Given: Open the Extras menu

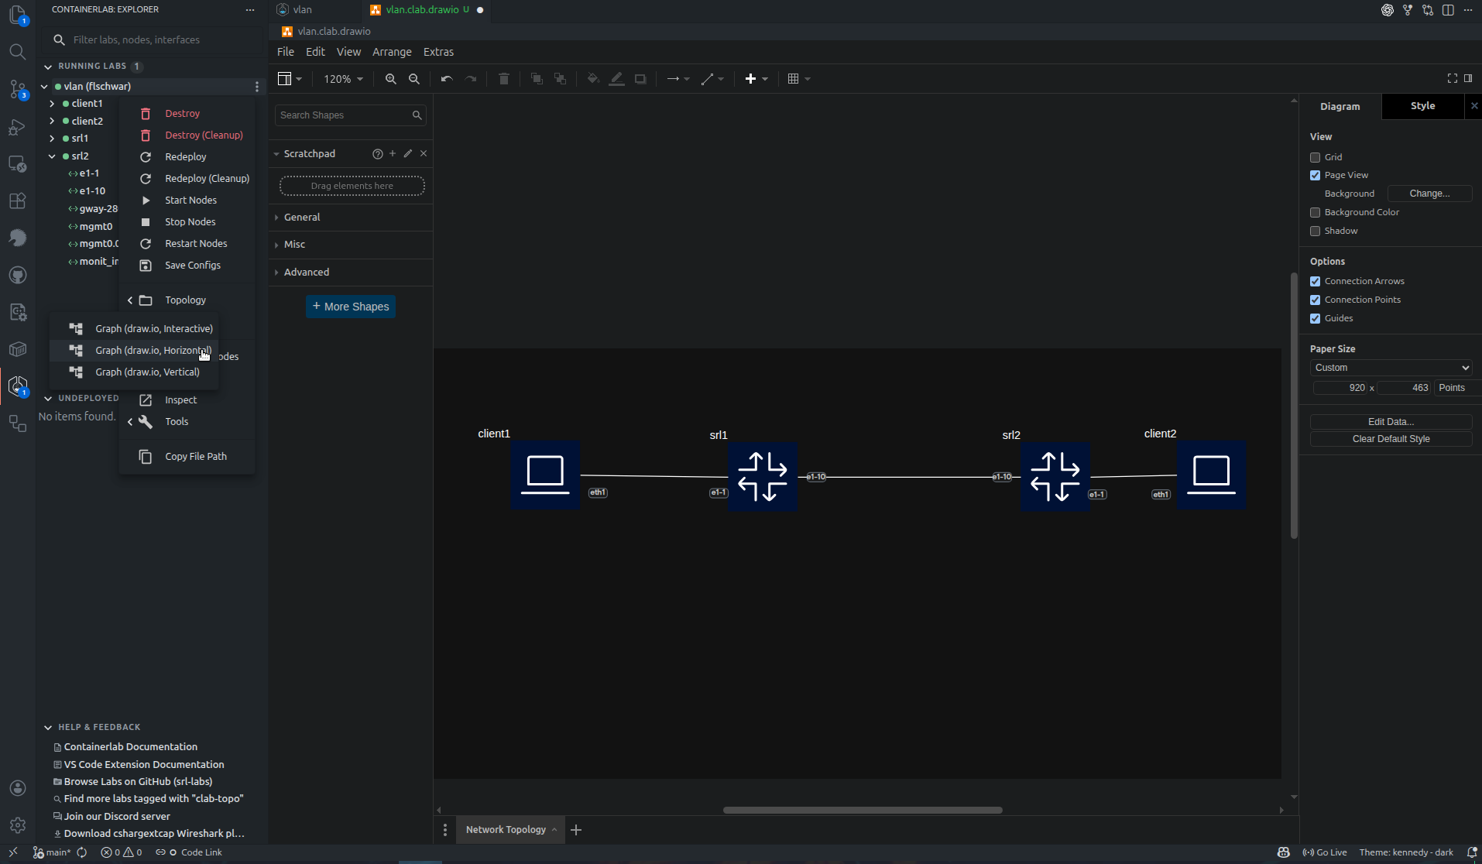Looking at the screenshot, I should 438,52.
